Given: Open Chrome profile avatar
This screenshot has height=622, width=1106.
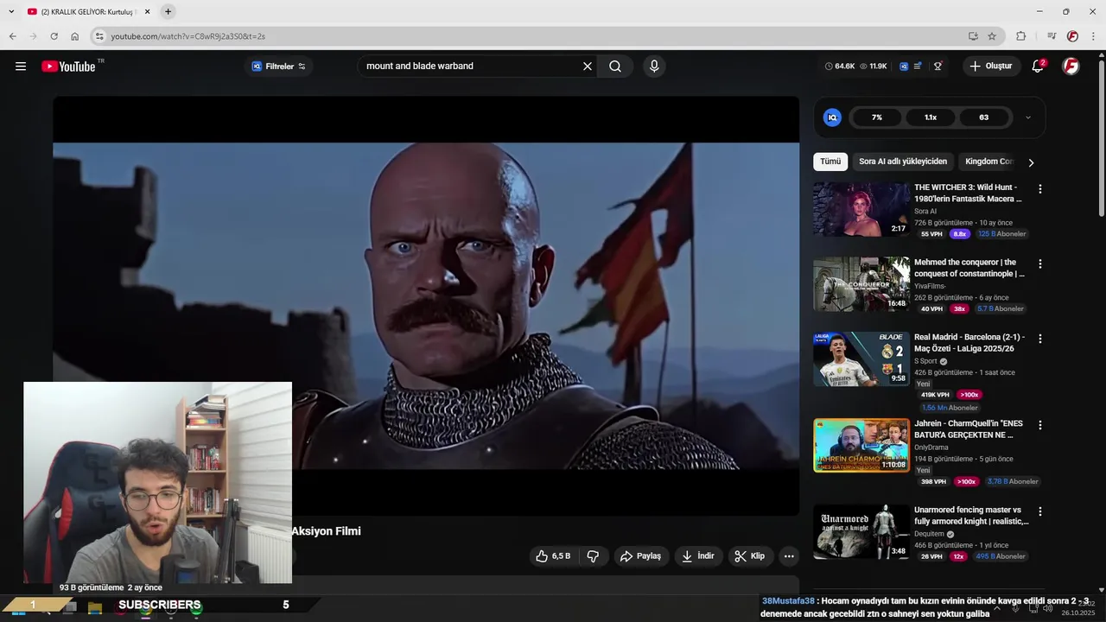Looking at the screenshot, I should click(1072, 36).
